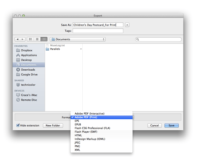Click the New Folder button
Screen dimensions: 197x165
point(53,125)
